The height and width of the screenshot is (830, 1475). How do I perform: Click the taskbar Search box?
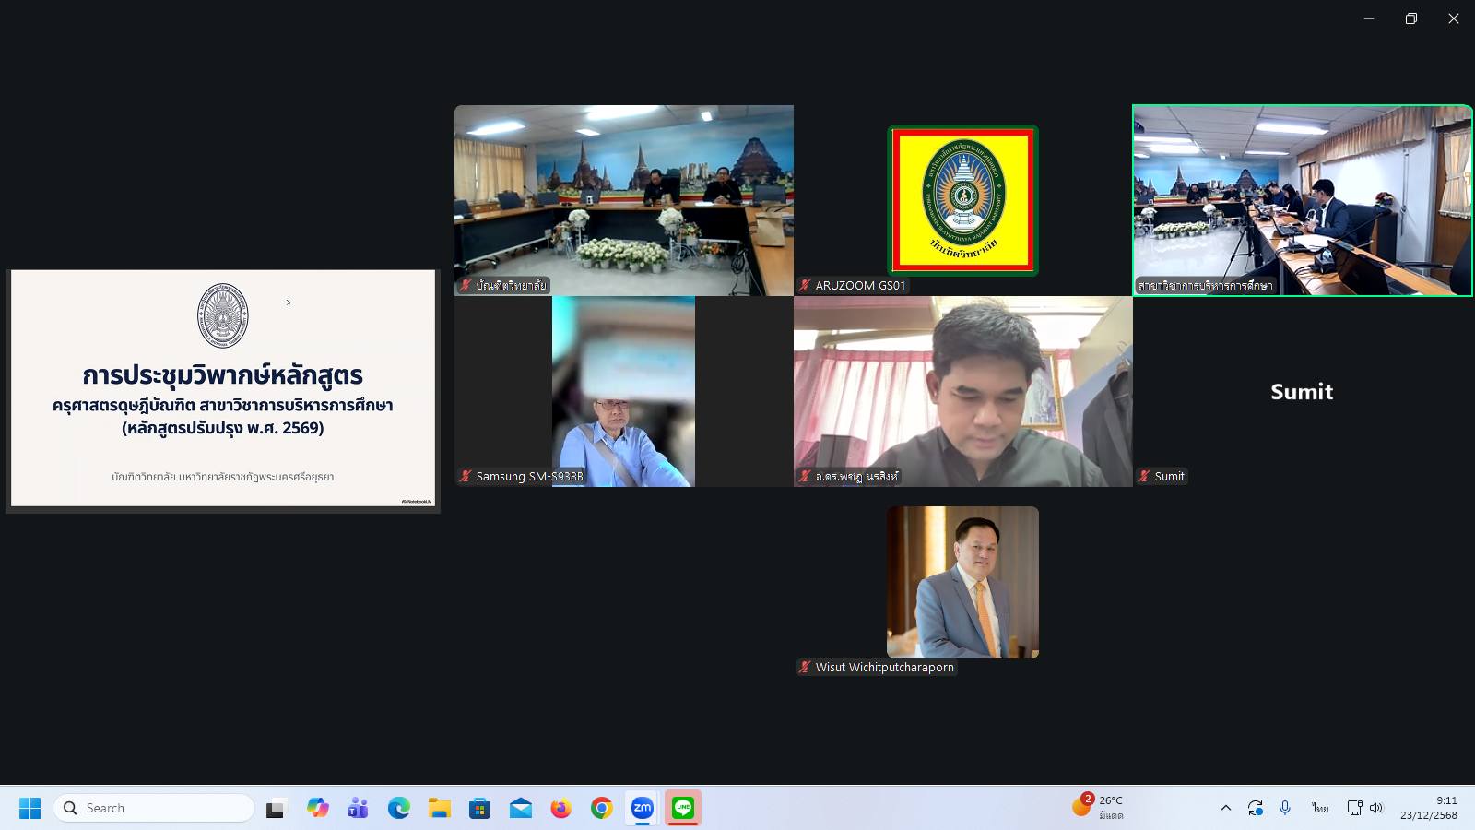pos(154,808)
